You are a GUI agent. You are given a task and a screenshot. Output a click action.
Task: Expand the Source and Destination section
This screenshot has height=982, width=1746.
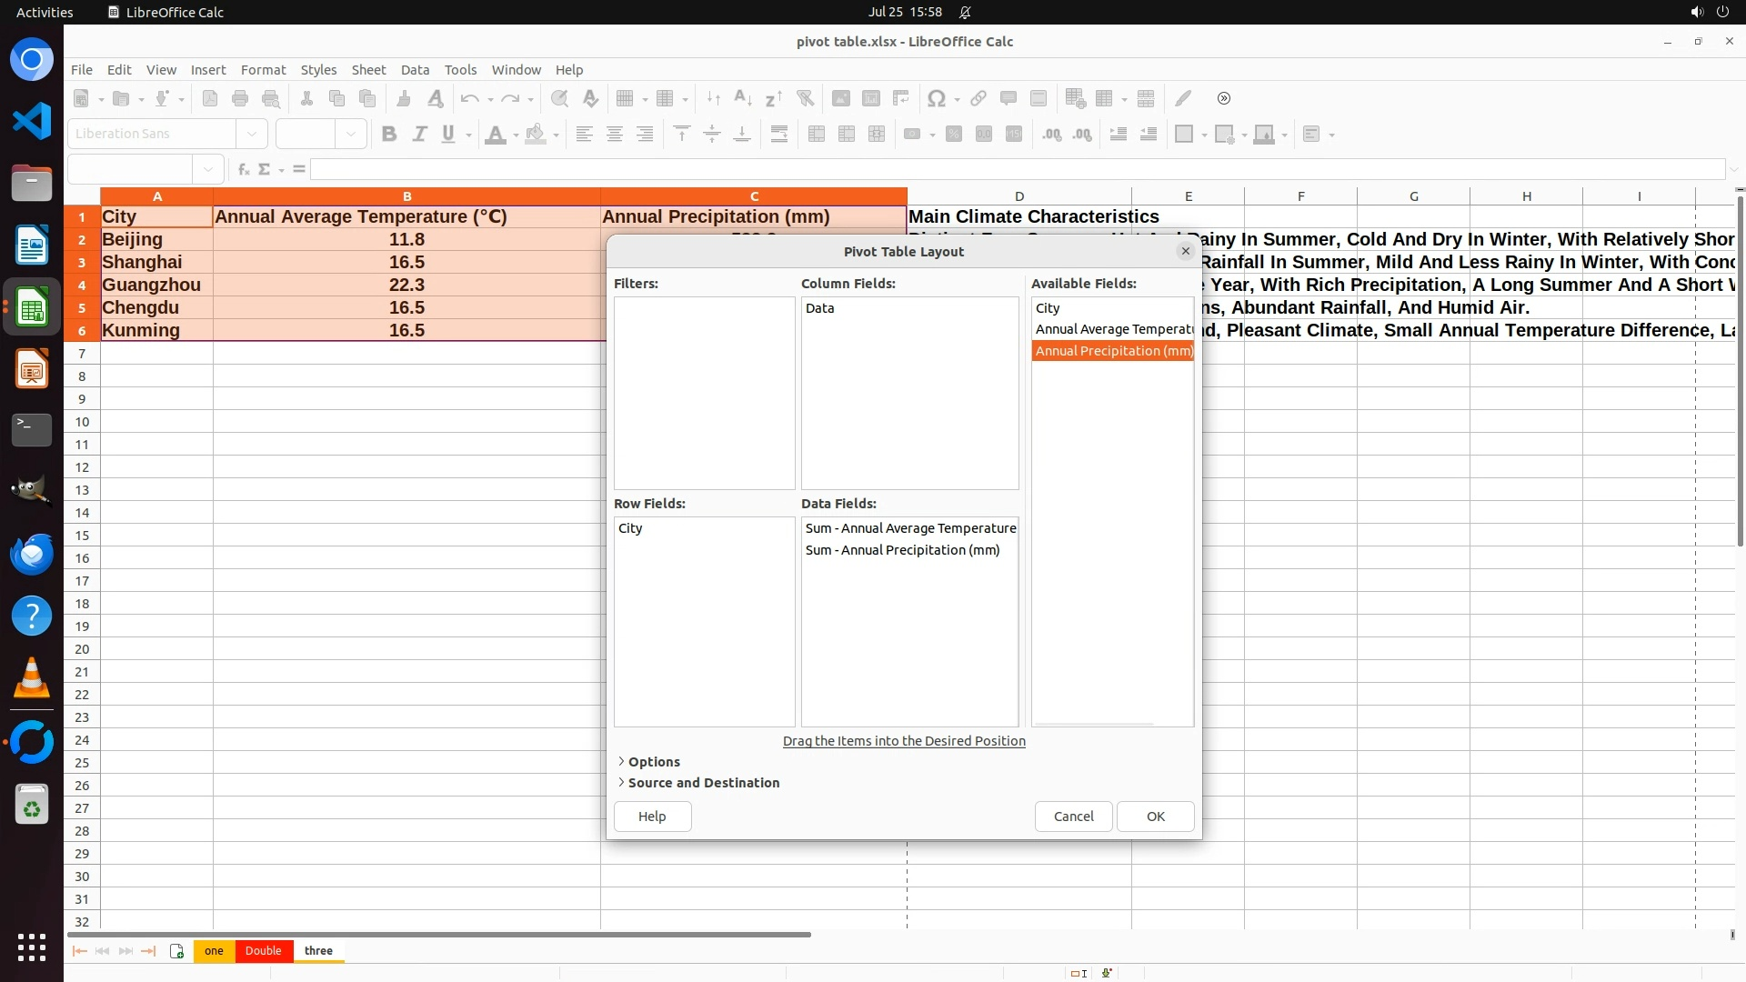702,783
